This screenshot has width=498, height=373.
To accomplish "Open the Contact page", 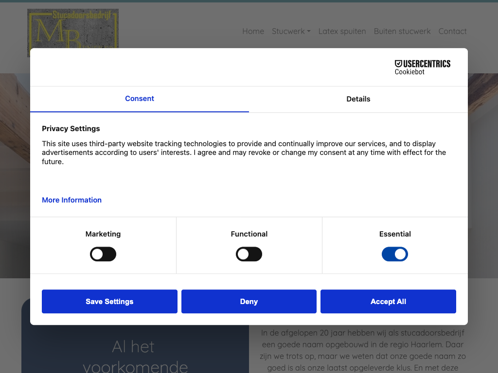I will click(x=452, y=31).
